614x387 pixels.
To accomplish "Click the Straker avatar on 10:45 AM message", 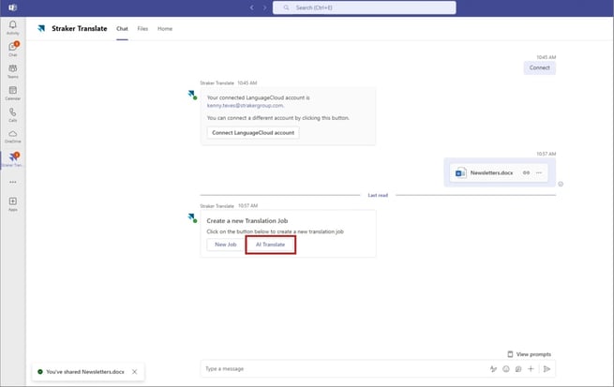I will [192, 95].
